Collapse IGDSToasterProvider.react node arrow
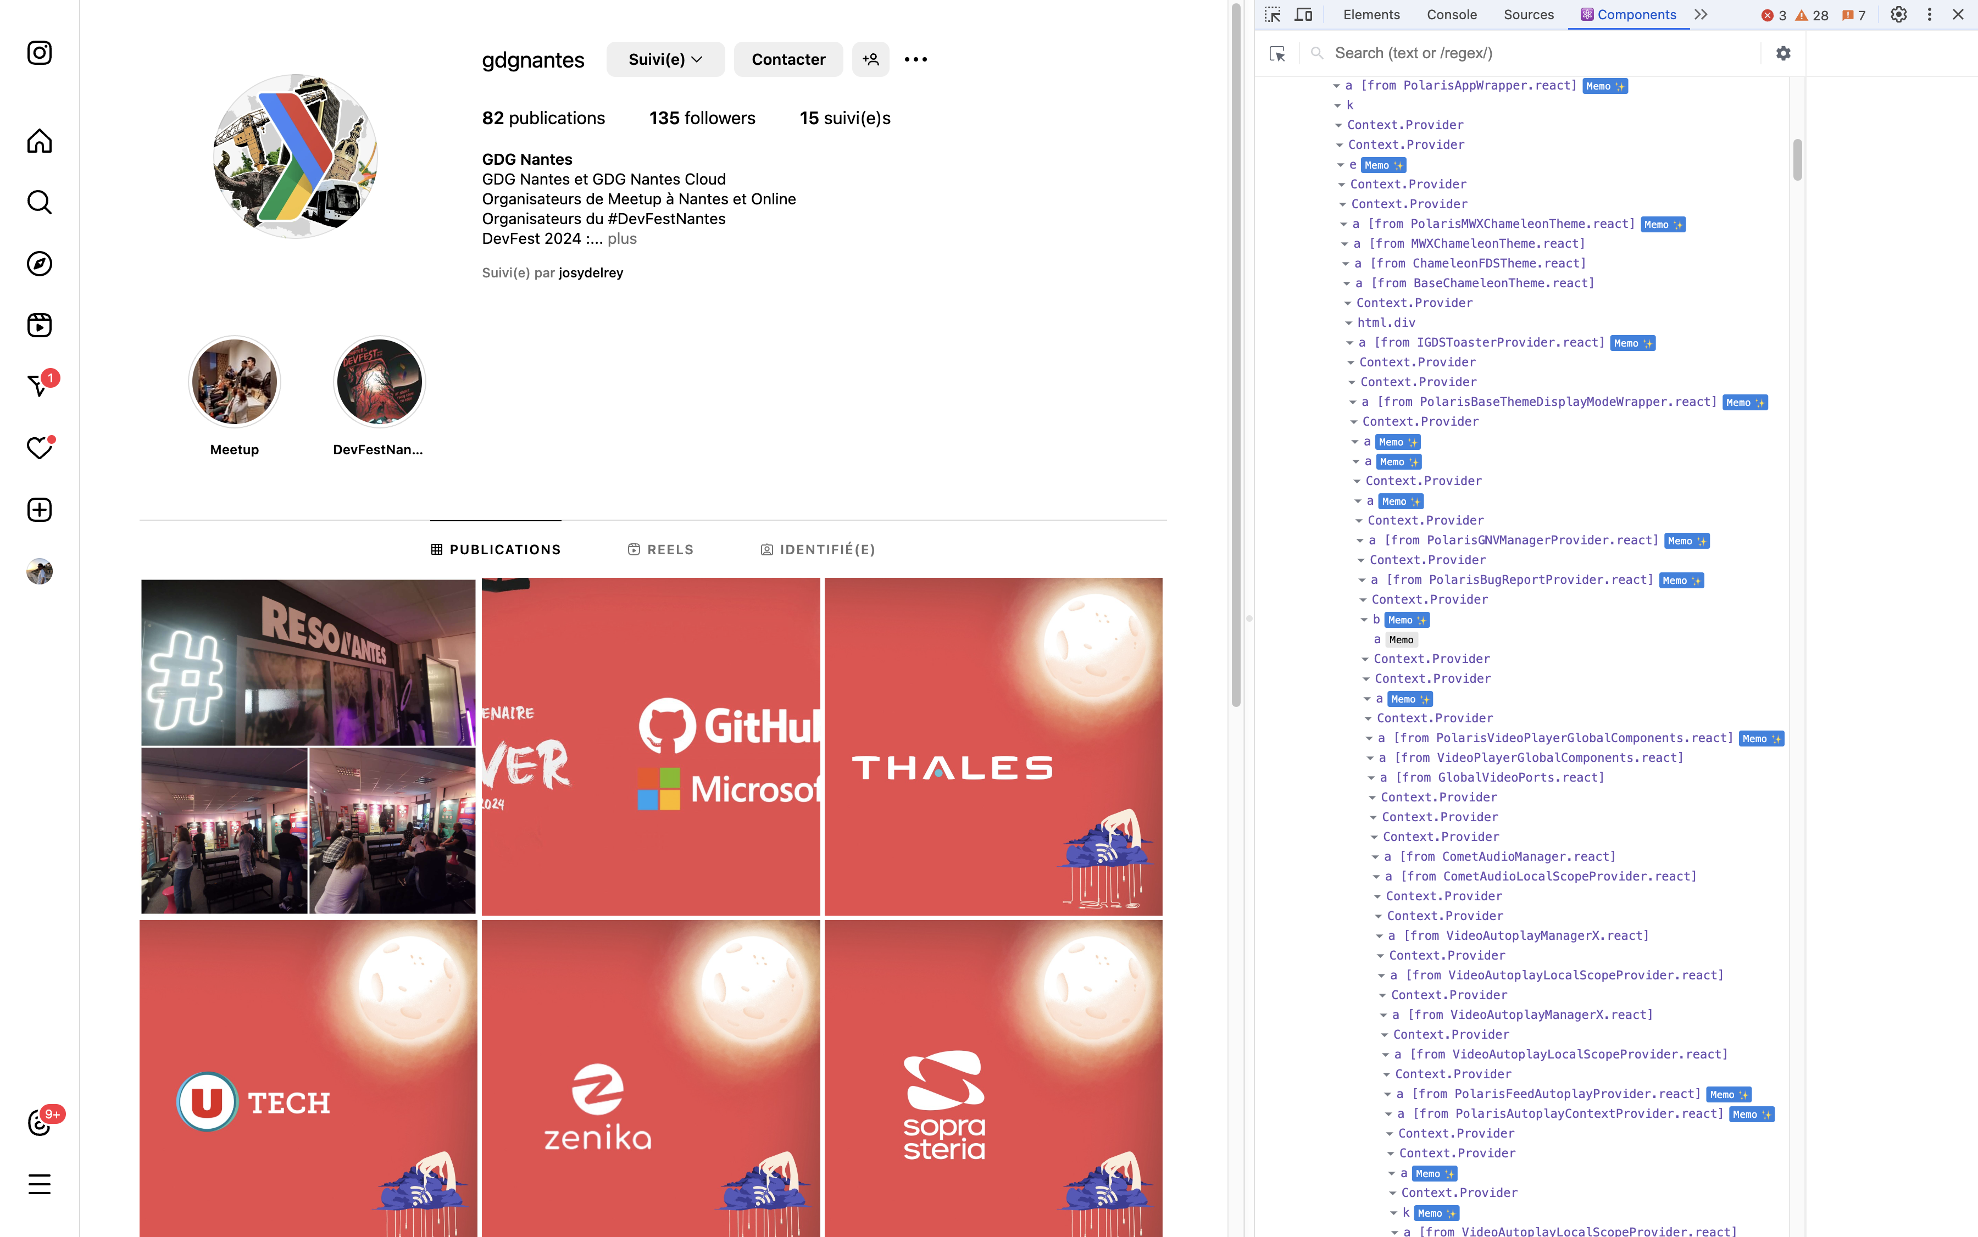 tap(1351, 343)
